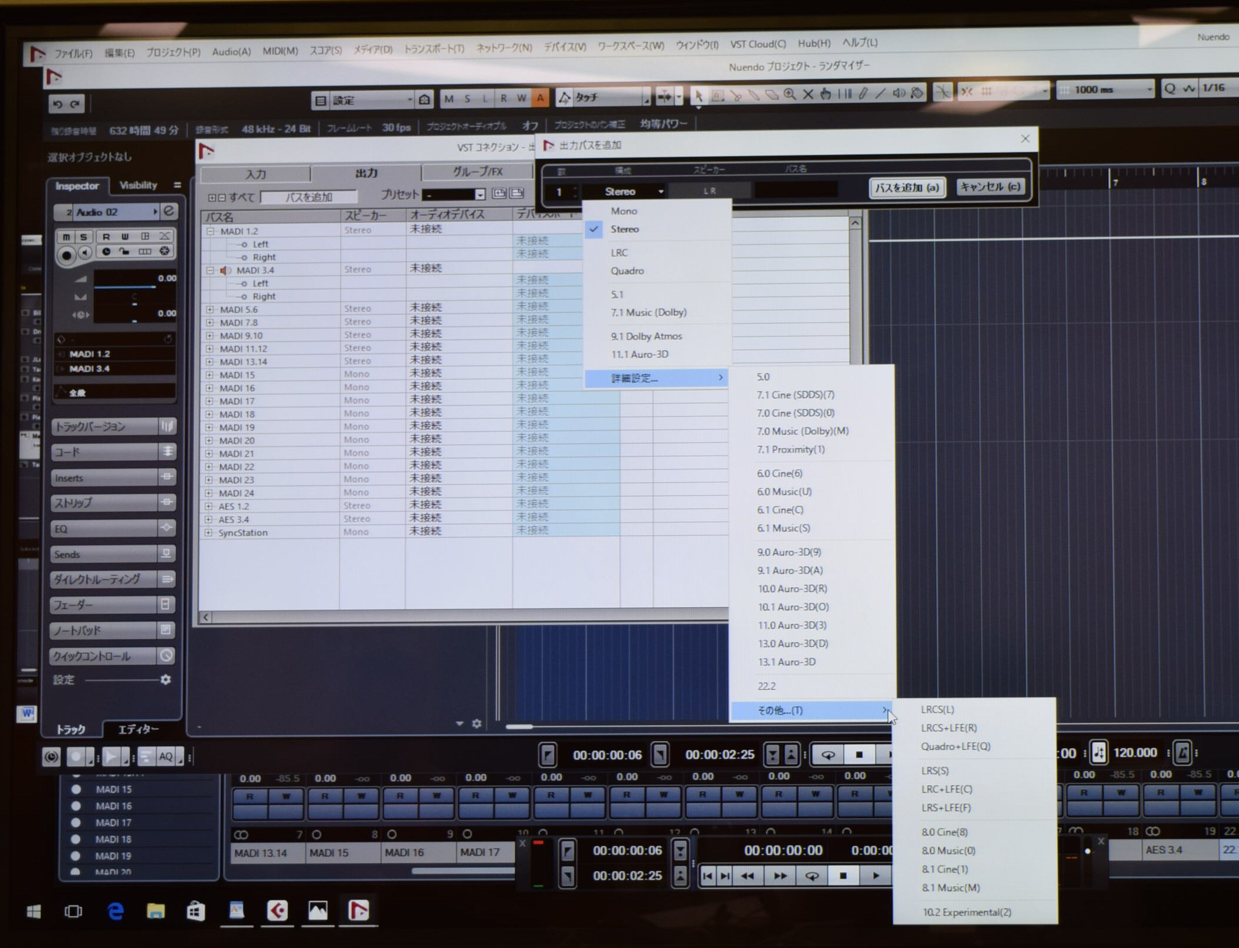
Task: Open the EQ inspector section
Action: point(113,528)
